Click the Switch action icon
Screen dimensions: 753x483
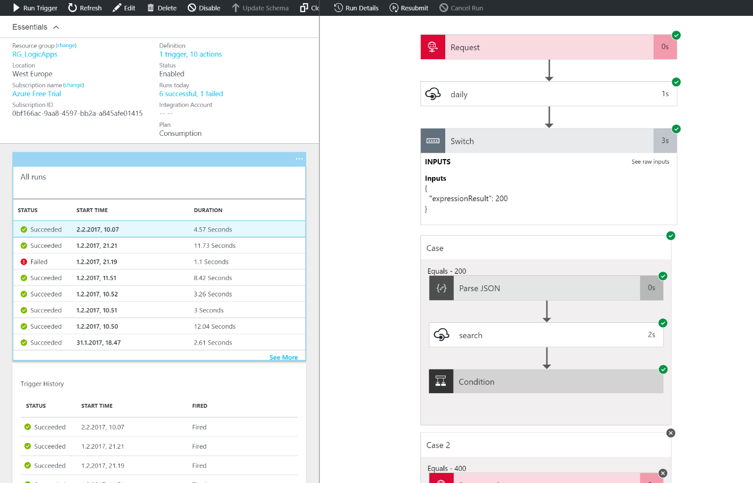433,141
